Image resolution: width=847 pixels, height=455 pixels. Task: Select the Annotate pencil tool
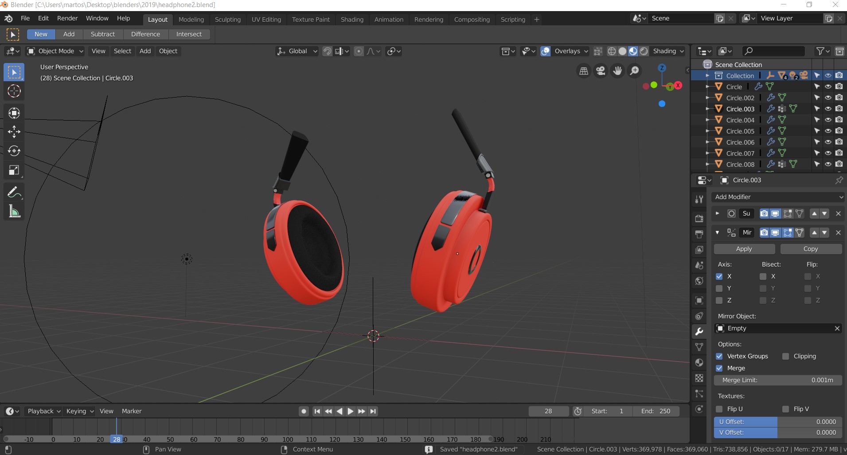click(14, 192)
